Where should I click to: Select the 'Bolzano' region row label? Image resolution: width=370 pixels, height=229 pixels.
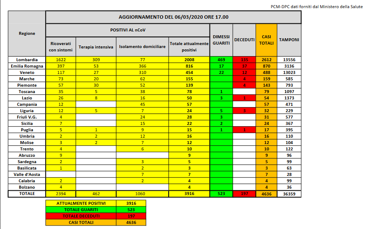(x=27, y=187)
